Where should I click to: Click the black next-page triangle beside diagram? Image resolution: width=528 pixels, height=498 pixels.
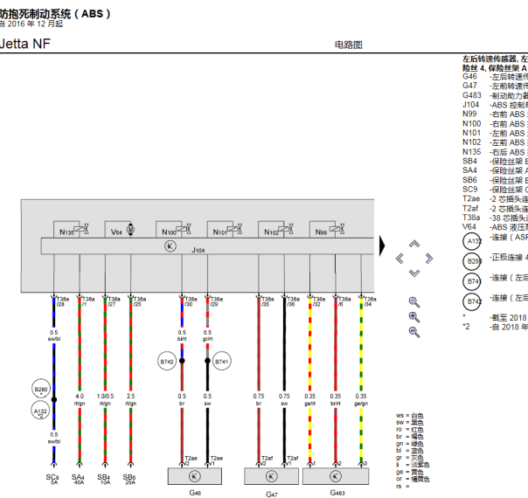point(382,246)
